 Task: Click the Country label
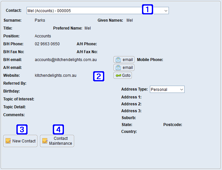129,132
